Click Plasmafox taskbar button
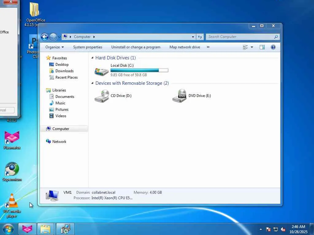314x235 pixels. [27, 229]
